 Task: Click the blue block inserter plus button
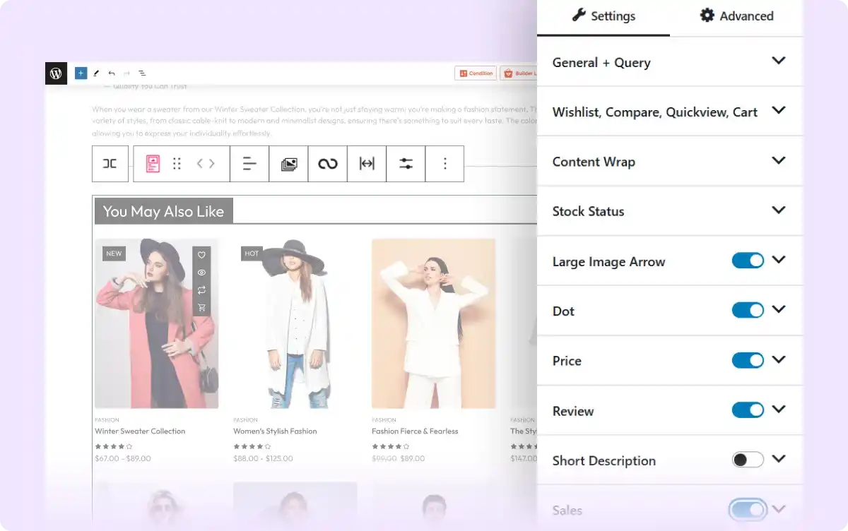tap(81, 73)
